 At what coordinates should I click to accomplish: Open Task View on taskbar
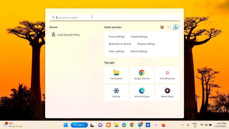pyautogui.click(x=92, y=125)
